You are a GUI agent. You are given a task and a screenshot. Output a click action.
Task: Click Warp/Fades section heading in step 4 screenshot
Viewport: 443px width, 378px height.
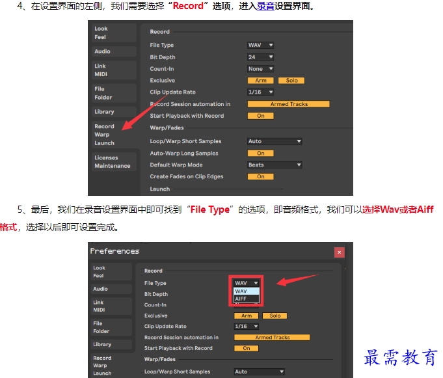[167, 128]
